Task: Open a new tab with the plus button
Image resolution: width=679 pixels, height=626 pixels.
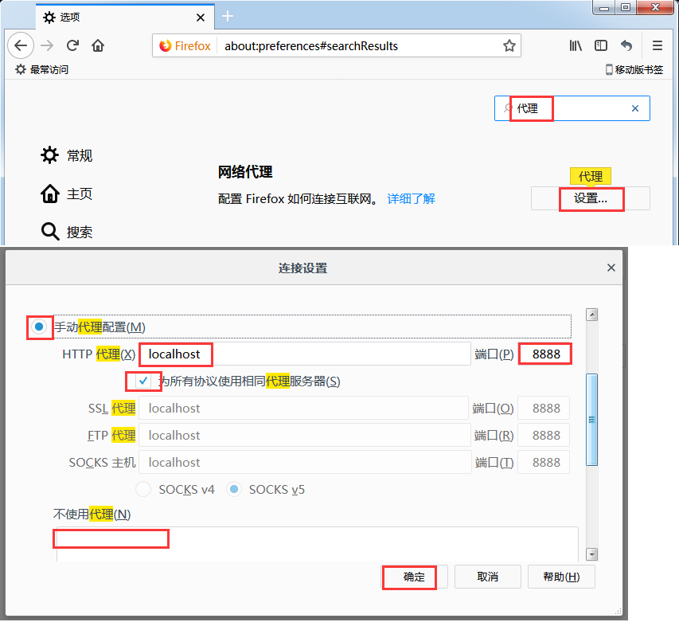Action: [228, 16]
